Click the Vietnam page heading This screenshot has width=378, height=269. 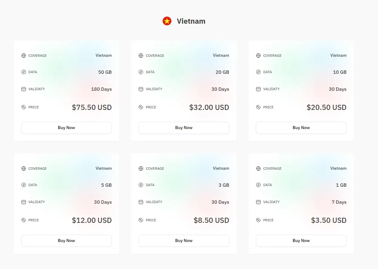point(191,21)
